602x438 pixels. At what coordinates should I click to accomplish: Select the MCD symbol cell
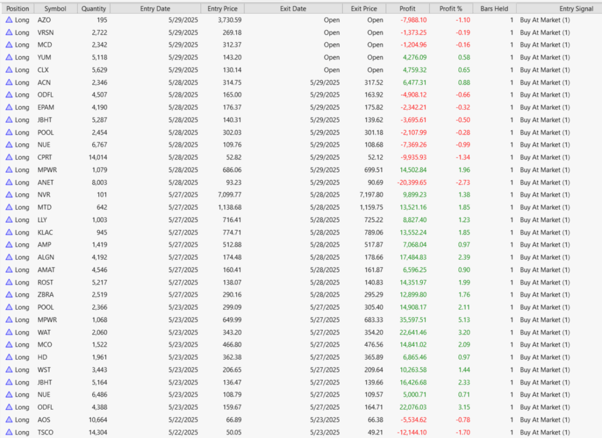[x=44, y=45]
